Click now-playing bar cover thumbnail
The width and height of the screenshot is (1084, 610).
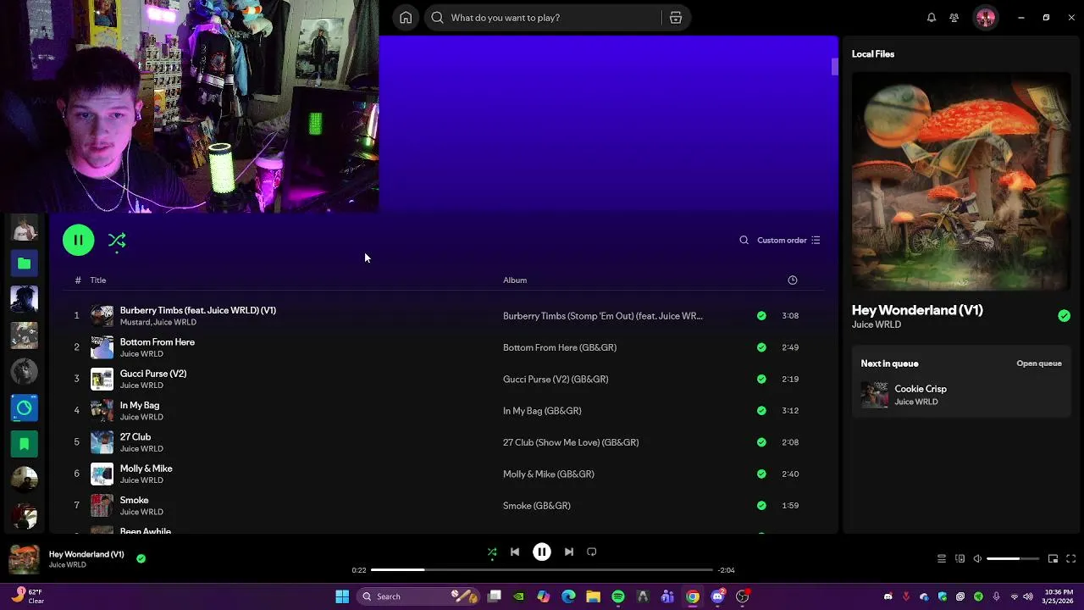tap(25, 559)
